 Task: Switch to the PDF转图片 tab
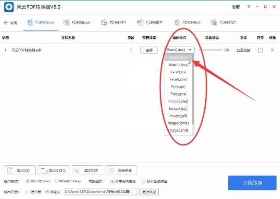click(x=150, y=22)
